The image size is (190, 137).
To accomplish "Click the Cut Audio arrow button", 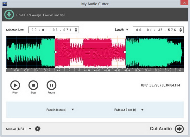I will coord(179,128).
